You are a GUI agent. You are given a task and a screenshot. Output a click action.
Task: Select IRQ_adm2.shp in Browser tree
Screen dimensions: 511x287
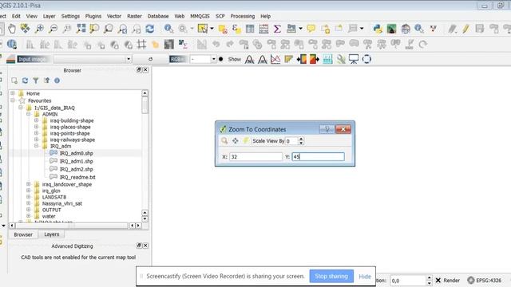tap(77, 169)
